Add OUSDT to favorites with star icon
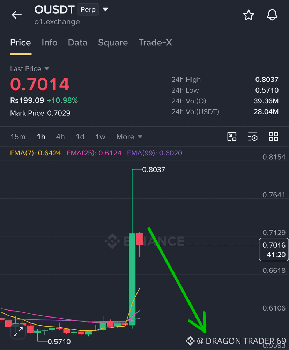 point(249,15)
